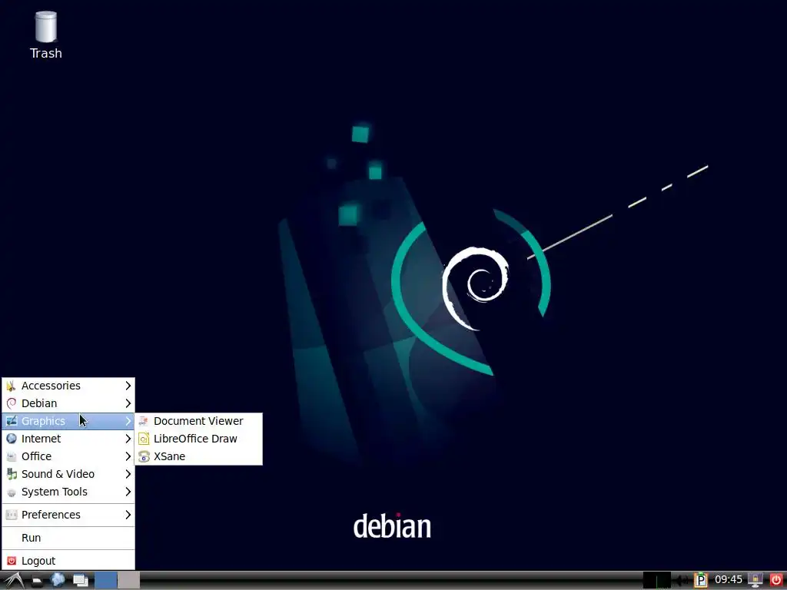The height and width of the screenshot is (590, 787).
Task: Open the Trash desktop icon
Action: click(45, 35)
